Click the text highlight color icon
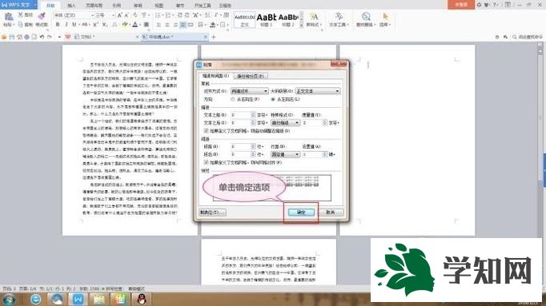The height and width of the screenshot is (306, 546). [x=125, y=24]
